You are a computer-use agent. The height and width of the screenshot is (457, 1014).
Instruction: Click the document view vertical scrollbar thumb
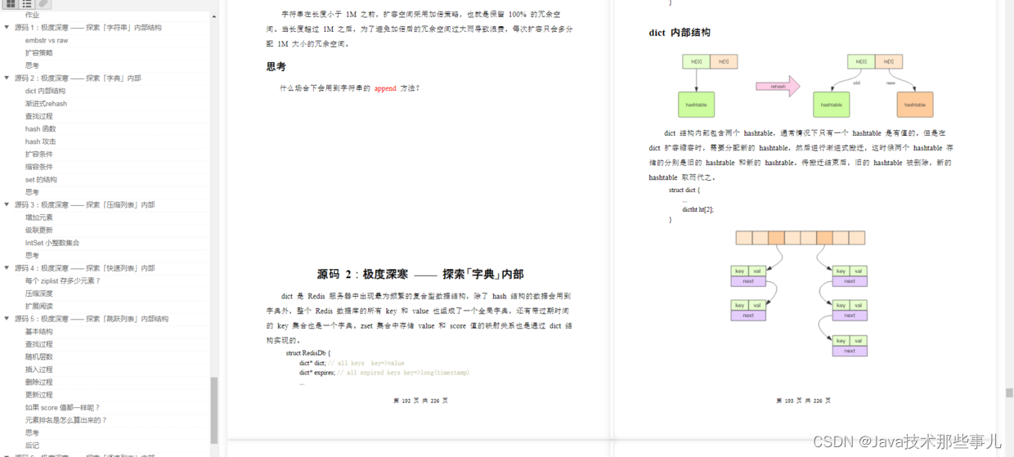point(1009,392)
